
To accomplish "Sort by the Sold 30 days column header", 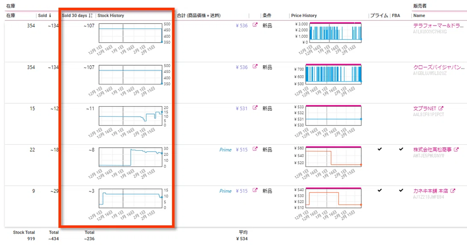I will click(74, 15).
